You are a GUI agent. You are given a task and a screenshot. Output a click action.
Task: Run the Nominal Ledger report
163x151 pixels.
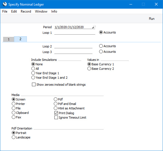point(152,19)
